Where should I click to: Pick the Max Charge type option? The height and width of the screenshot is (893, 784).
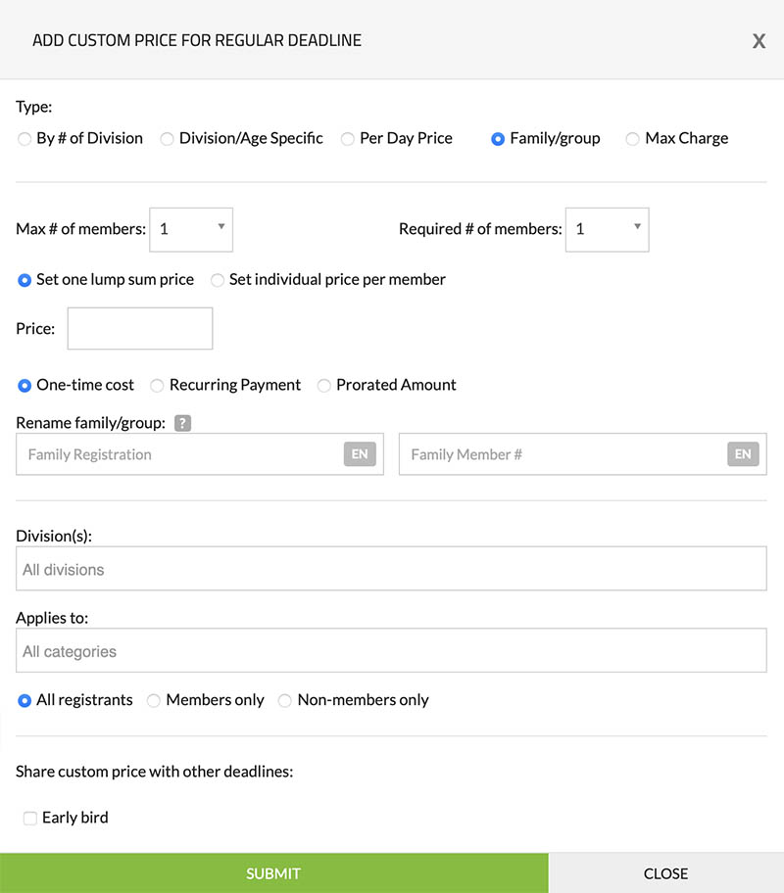click(x=633, y=139)
